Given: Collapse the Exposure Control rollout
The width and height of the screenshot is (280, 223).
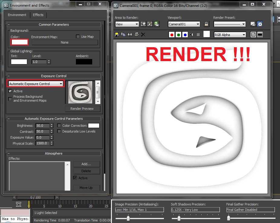Looking at the screenshot, I should point(54,76).
